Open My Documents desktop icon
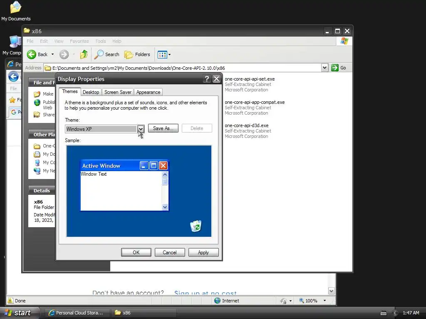This screenshot has width=426, height=319. [16, 11]
